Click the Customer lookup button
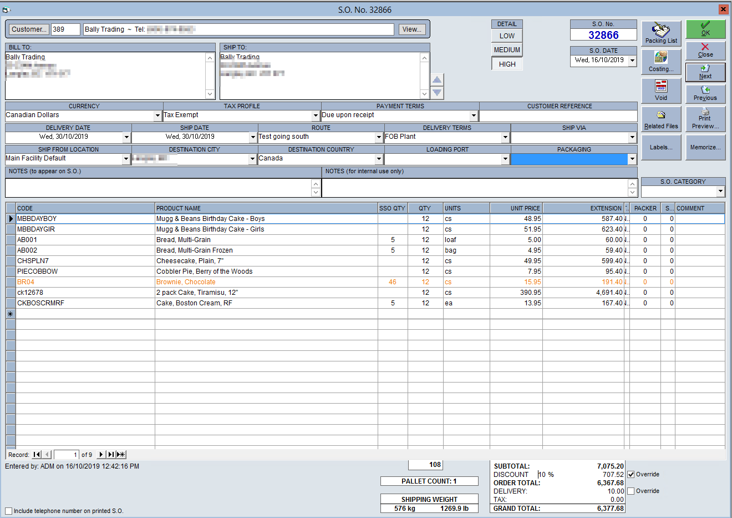This screenshot has width=732, height=518. pyautogui.click(x=28, y=29)
